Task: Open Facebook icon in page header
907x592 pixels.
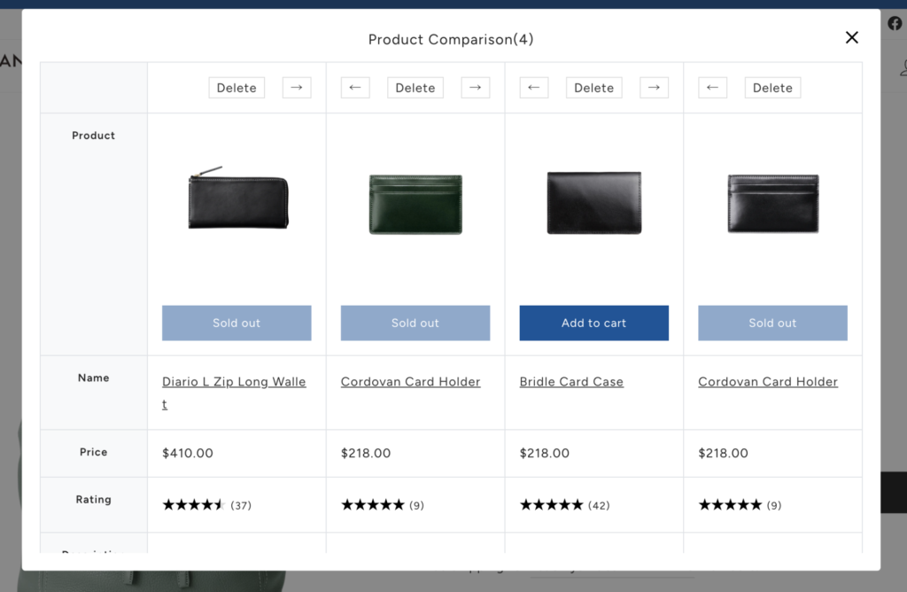Action: [895, 24]
